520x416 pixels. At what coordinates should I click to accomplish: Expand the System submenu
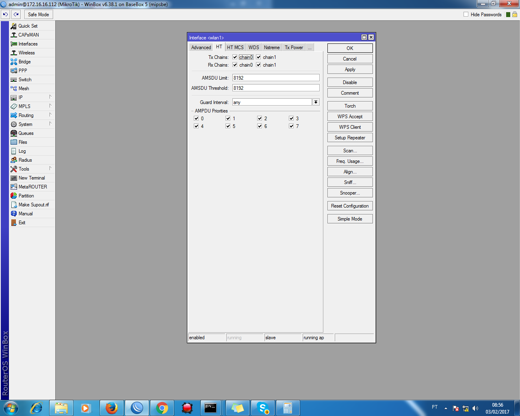50,124
